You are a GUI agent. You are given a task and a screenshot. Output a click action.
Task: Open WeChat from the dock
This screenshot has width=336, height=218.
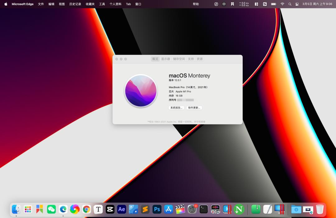(x=51, y=209)
